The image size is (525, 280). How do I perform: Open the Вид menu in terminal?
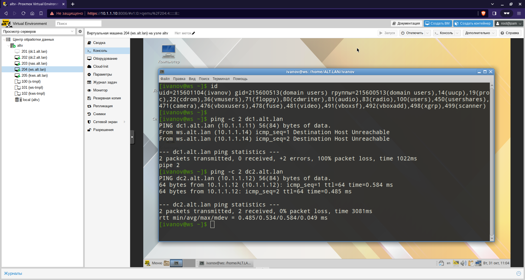(192, 79)
